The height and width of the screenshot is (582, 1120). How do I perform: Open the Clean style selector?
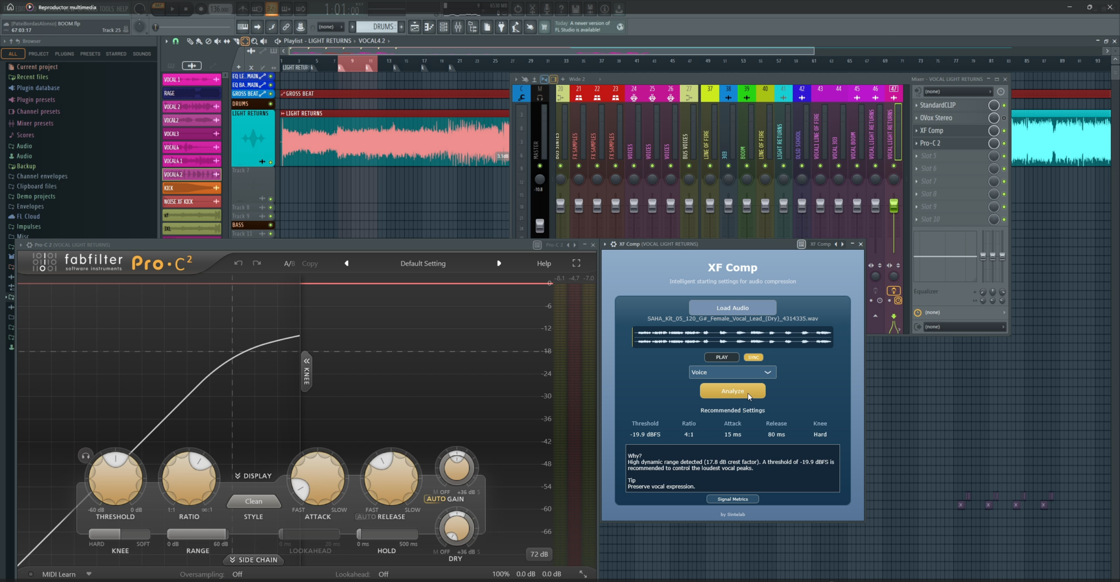pyautogui.click(x=254, y=501)
